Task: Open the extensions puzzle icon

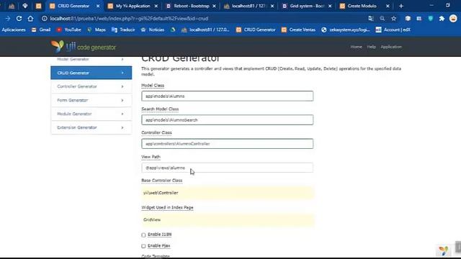Action: point(442,19)
